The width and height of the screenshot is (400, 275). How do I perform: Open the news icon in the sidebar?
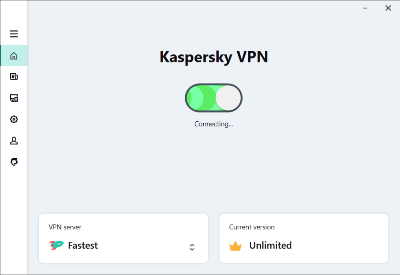coord(14,76)
